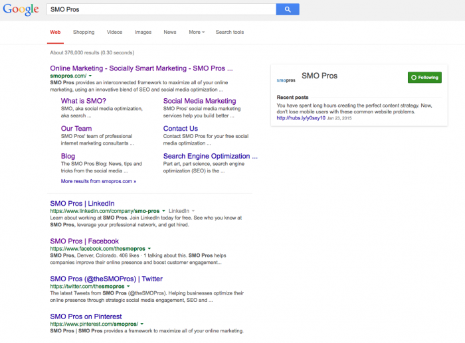Expand arrow after pinterest.com/smopros/ URL
This screenshot has height=343, width=465.
(x=141, y=324)
